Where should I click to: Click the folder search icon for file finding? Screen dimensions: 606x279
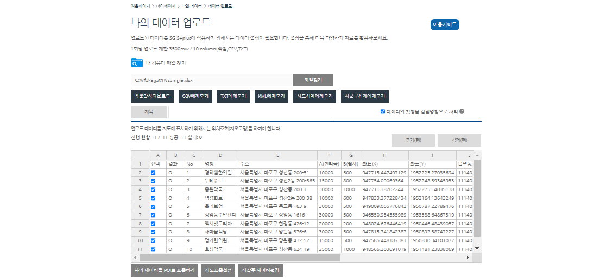click(137, 63)
